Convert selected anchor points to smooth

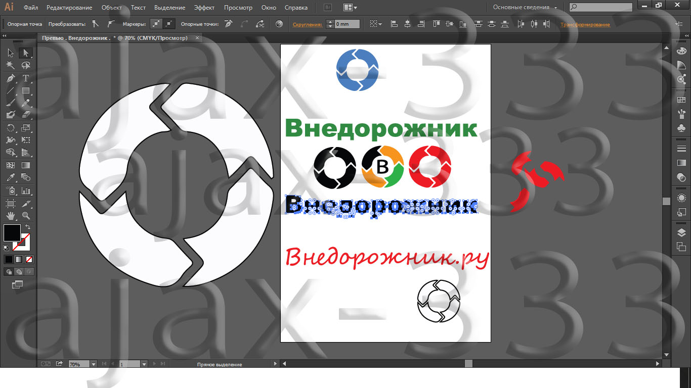[111, 24]
